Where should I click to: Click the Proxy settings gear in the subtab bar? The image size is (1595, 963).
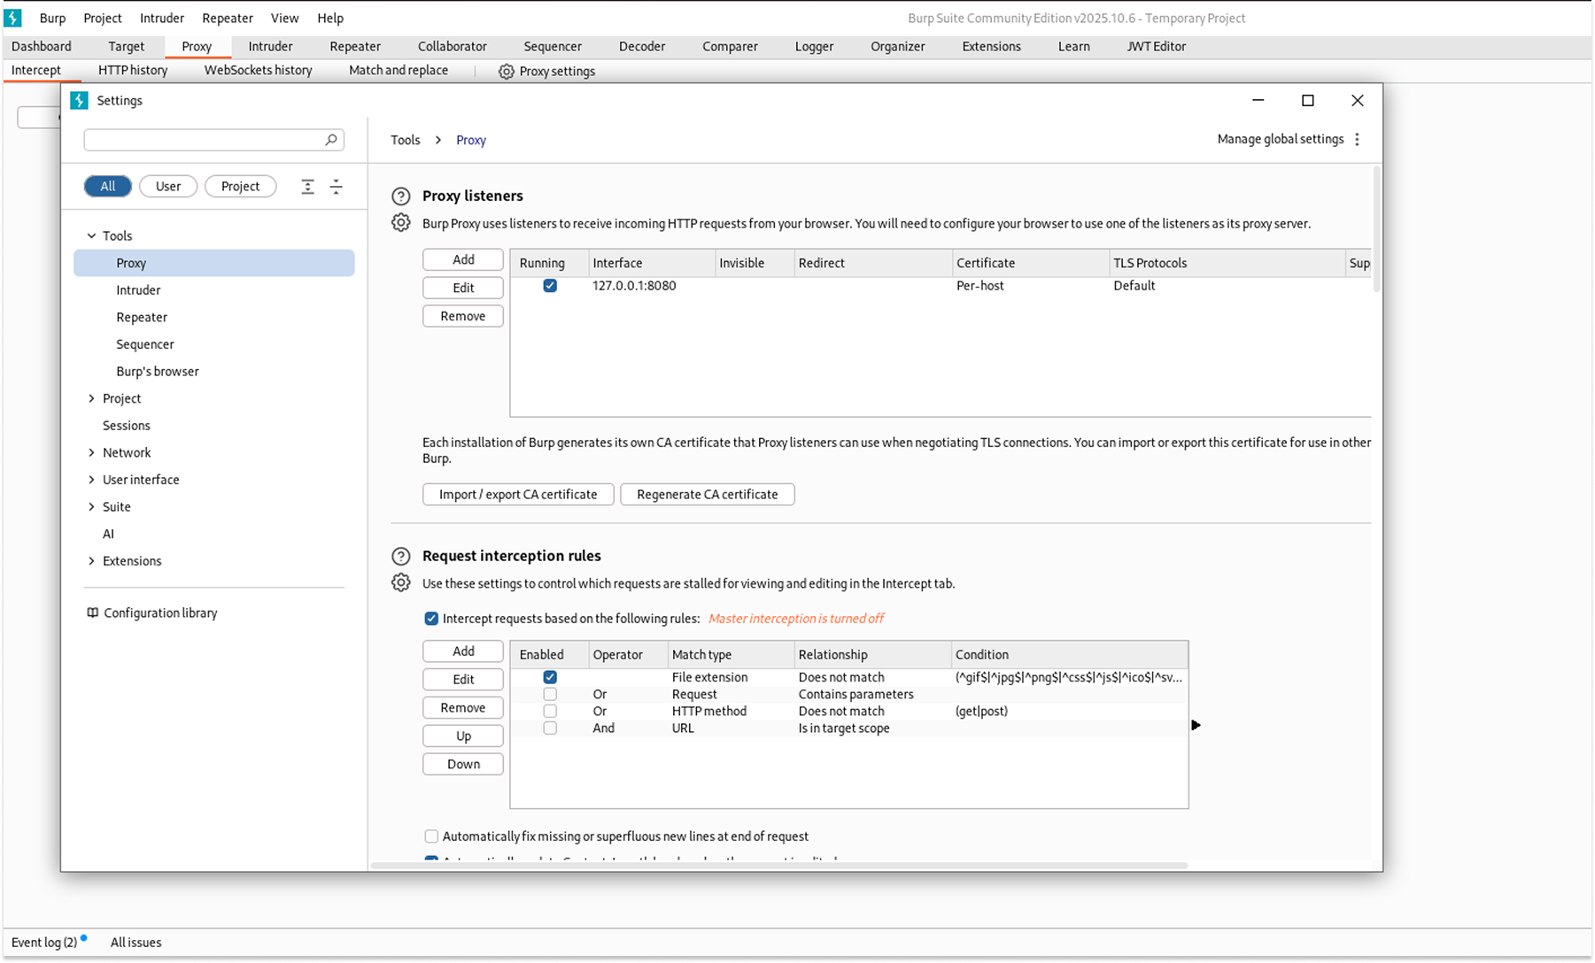click(506, 71)
